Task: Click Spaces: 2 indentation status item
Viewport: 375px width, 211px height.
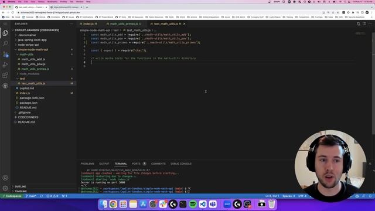Action: tap(289, 196)
